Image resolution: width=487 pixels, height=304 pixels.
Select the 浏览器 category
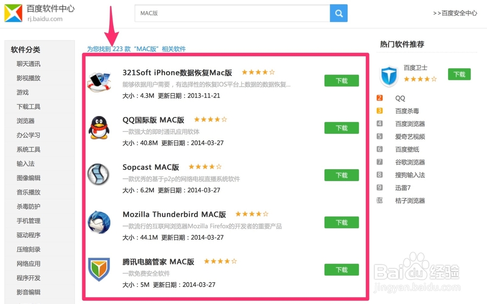[x=25, y=121]
